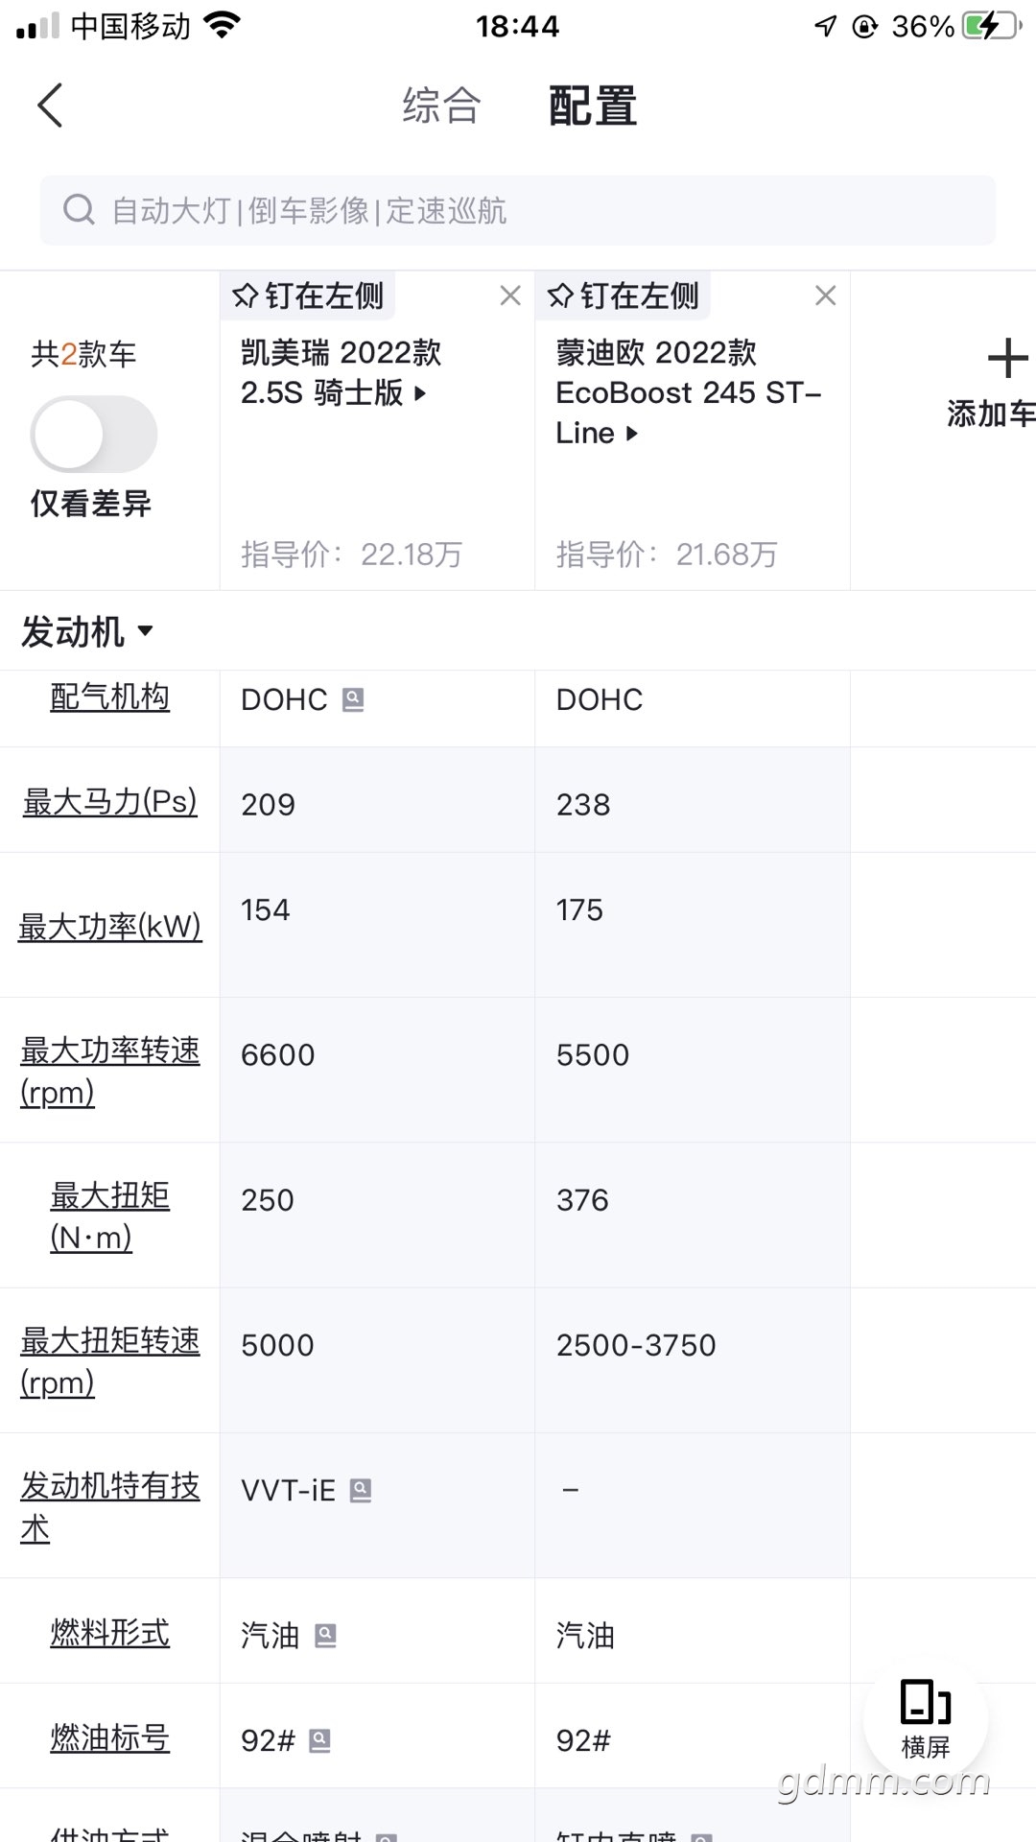Open DOHC explanation icon for 凯美瑞
The width and height of the screenshot is (1036, 1842).
[x=353, y=699]
